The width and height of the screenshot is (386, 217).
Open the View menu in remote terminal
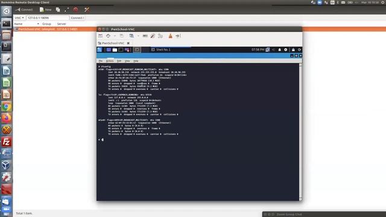127,61
